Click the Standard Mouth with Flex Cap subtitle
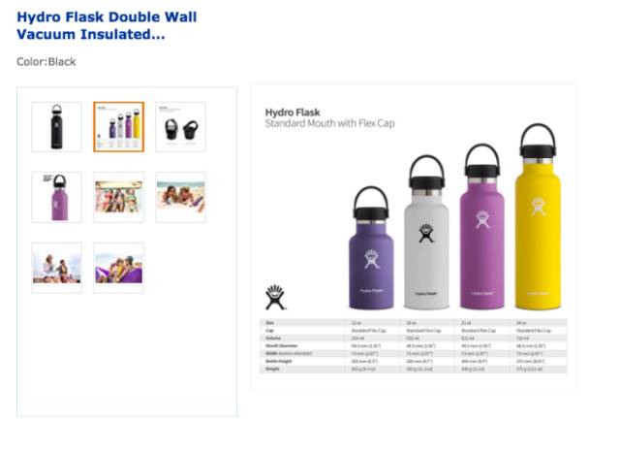620x453 pixels. 329,123
